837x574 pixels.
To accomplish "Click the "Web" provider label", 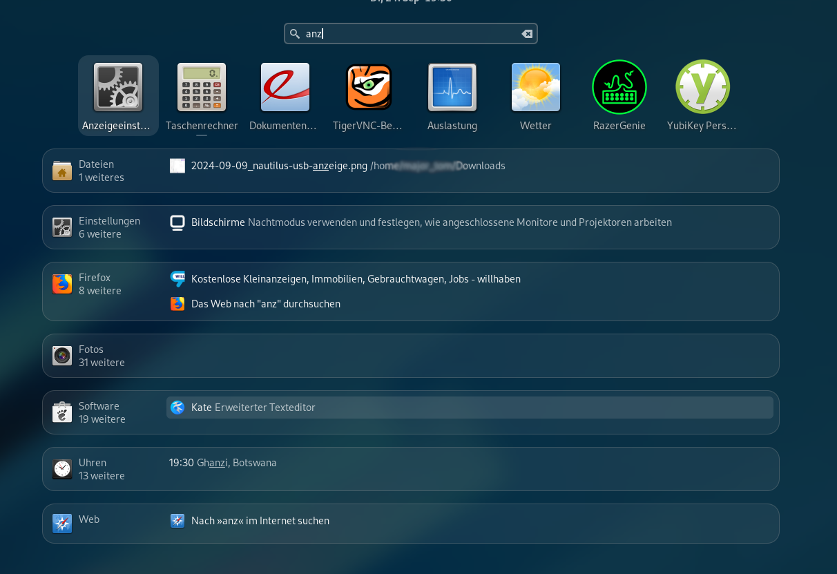I will point(89,519).
